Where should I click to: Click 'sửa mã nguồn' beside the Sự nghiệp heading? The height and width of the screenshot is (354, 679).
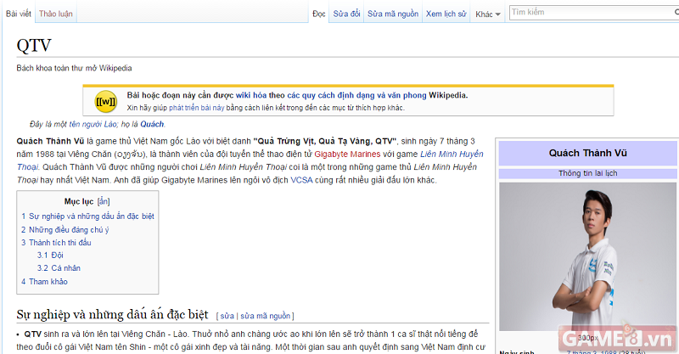[265, 317]
